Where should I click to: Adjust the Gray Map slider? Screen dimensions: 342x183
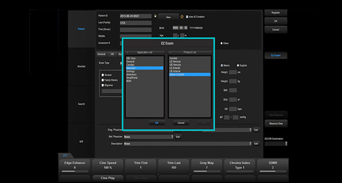[207, 171]
